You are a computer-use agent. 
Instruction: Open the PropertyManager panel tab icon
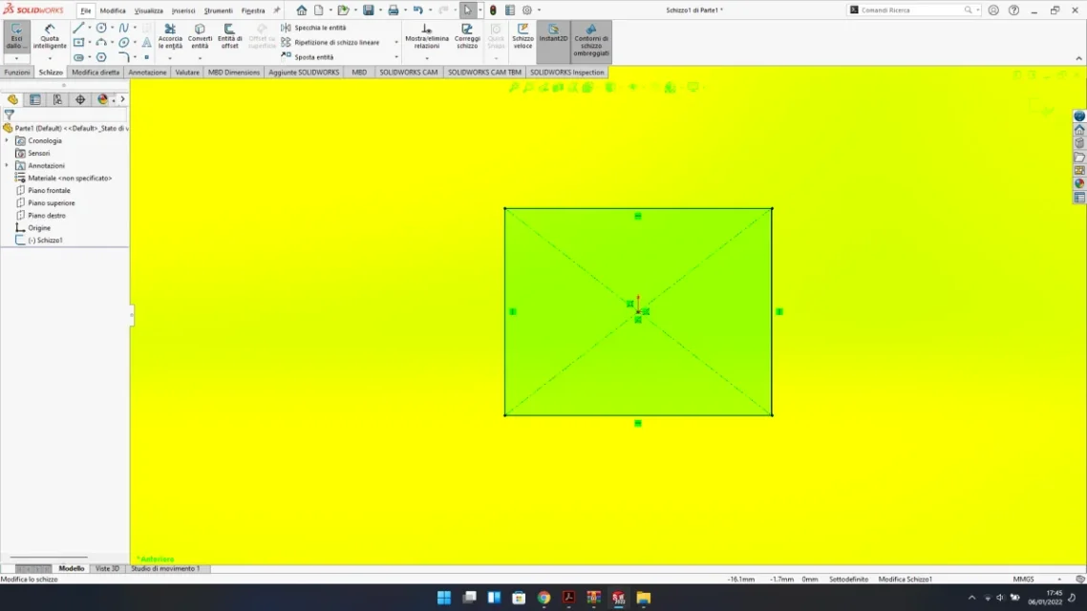point(35,99)
